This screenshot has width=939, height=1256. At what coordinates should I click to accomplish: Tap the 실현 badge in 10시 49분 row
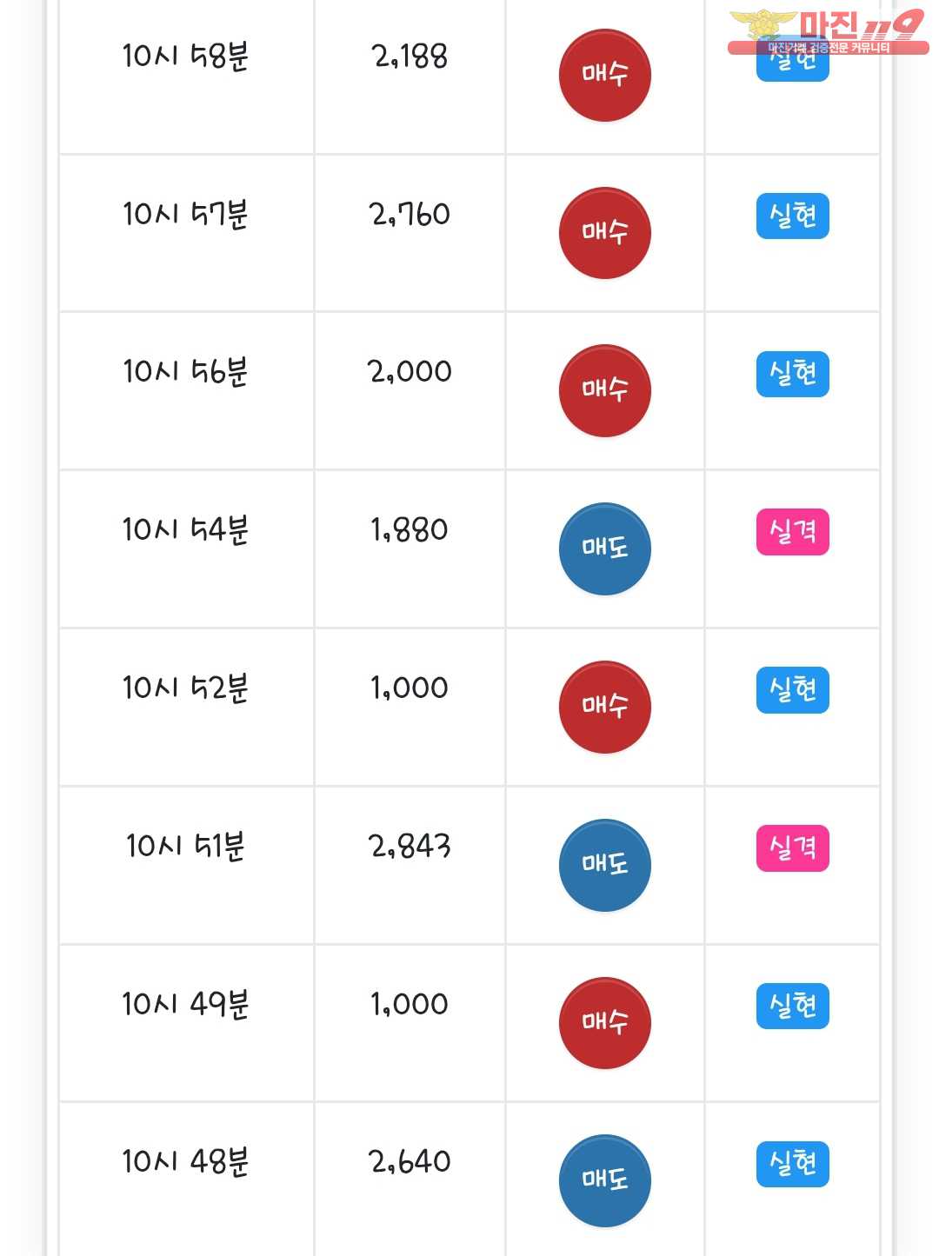[x=792, y=1007]
